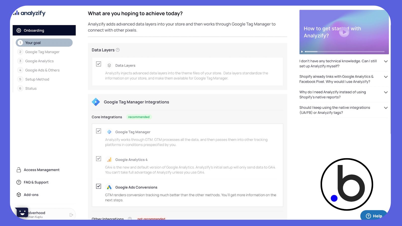Image resolution: width=402 pixels, height=226 pixels.
Task: Seek in the video progress bar
Action: point(345,51)
